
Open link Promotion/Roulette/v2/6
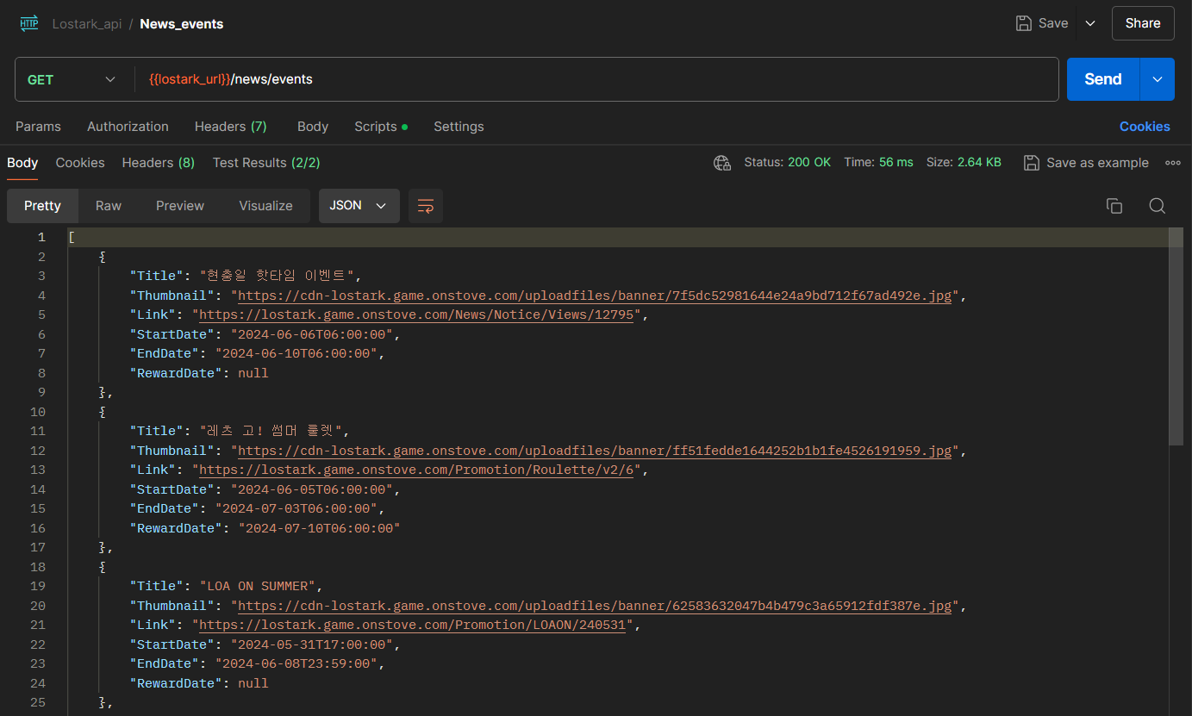(x=416, y=470)
